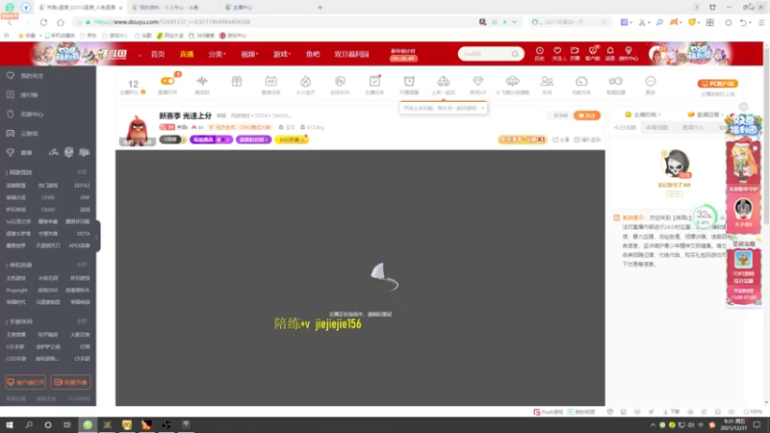Screen dimensions: 770x433
Task: Collapse the left sidebar with the arrow handle
Action: tap(97, 237)
